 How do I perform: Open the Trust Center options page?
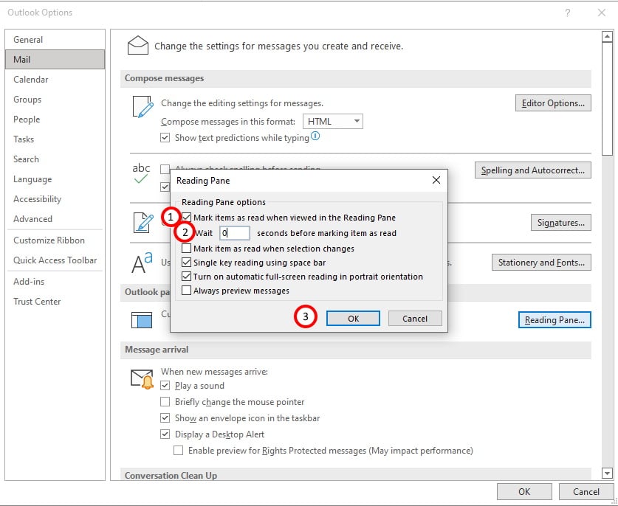[37, 302]
